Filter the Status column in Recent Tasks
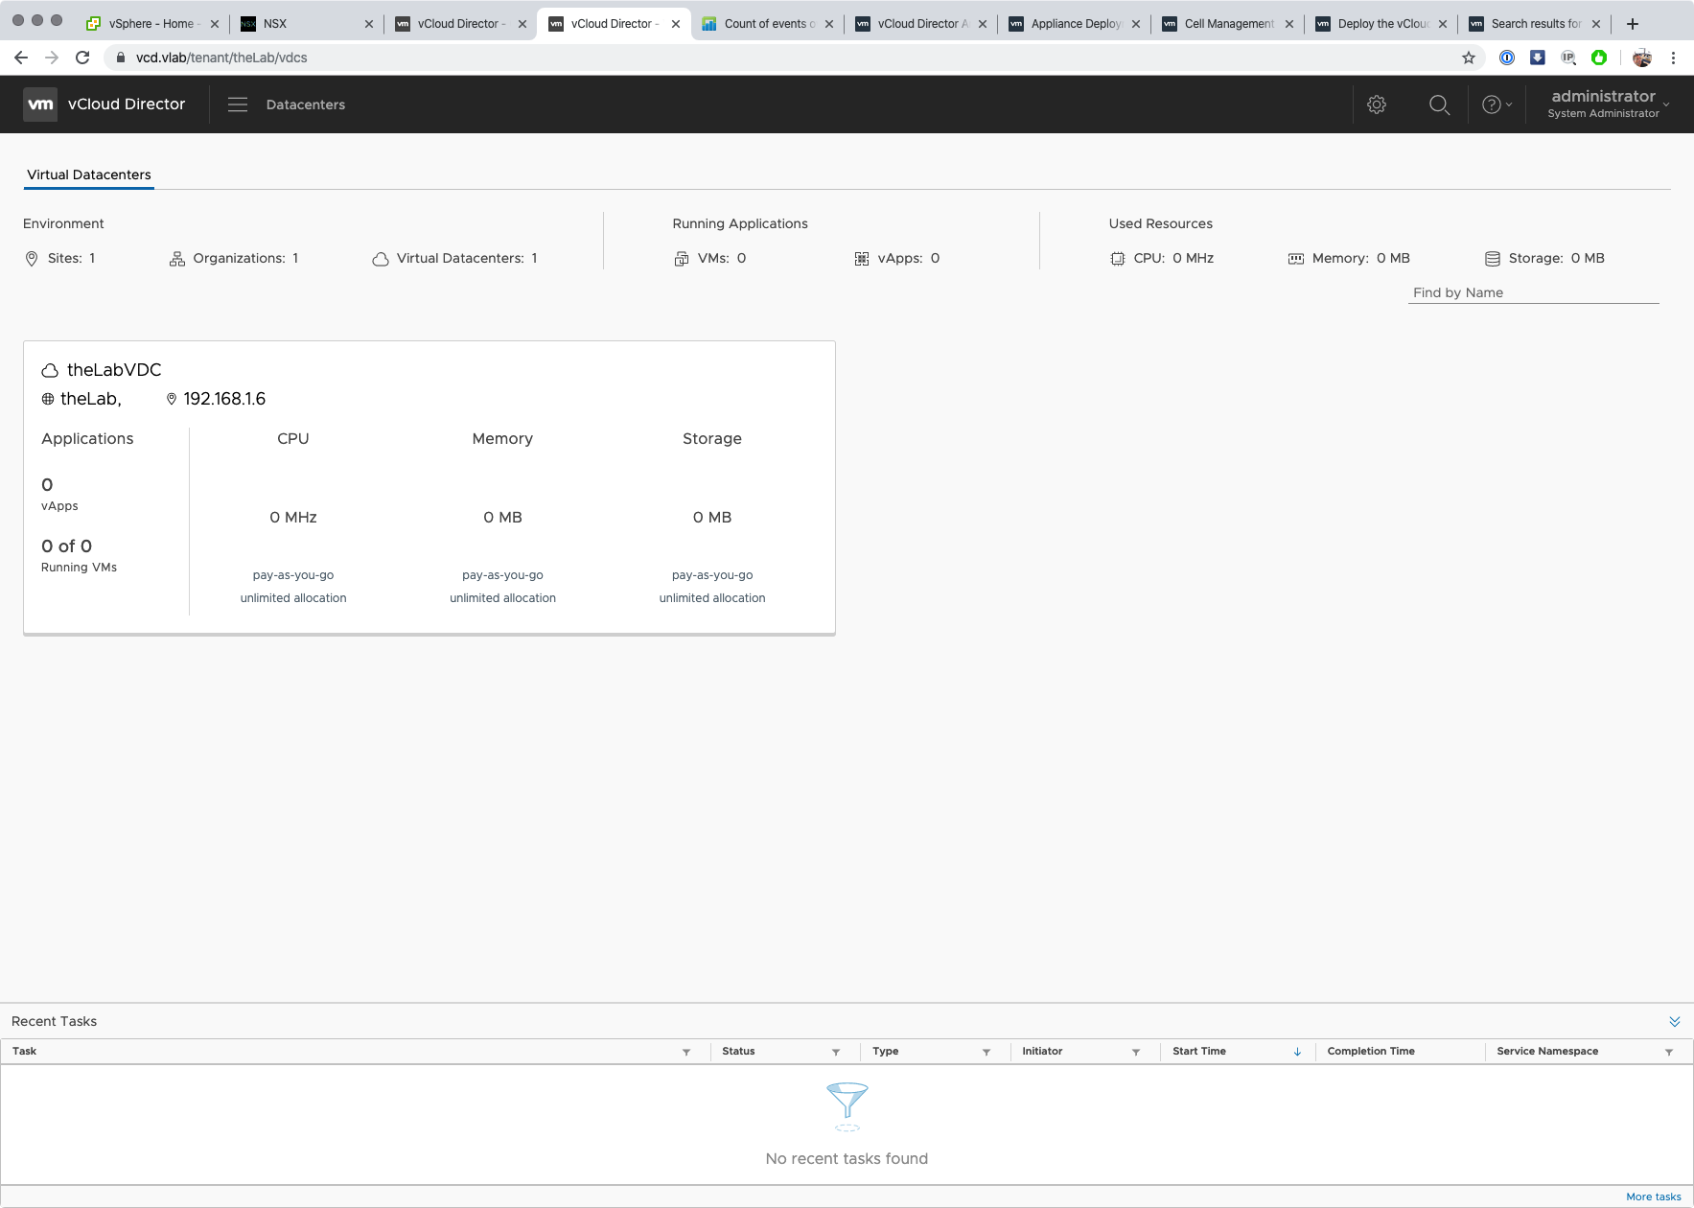 point(836,1052)
